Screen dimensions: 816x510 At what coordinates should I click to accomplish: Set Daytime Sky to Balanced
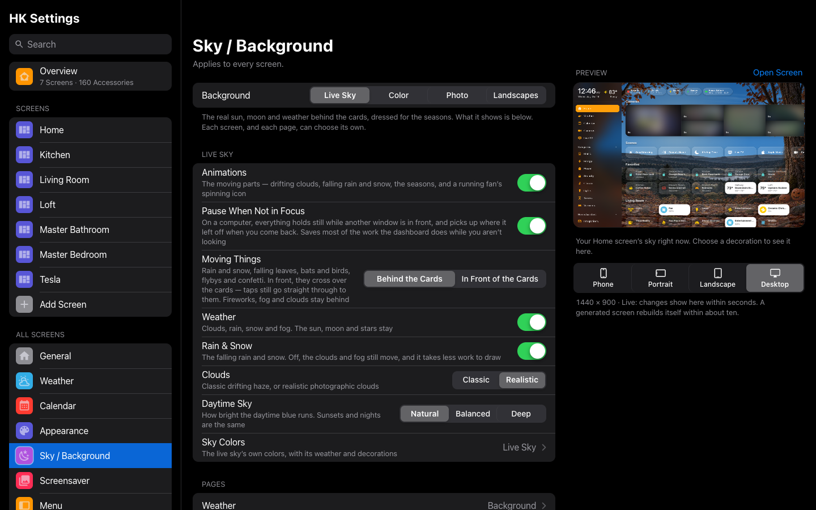pyautogui.click(x=473, y=414)
